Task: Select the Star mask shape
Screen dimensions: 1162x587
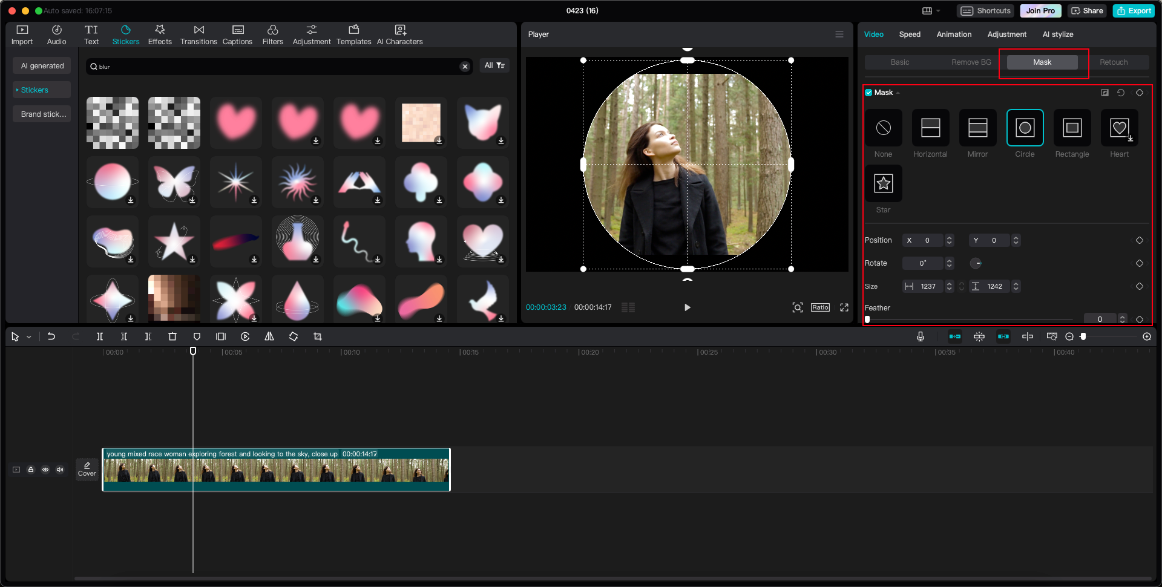Action: tap(883, 183)
